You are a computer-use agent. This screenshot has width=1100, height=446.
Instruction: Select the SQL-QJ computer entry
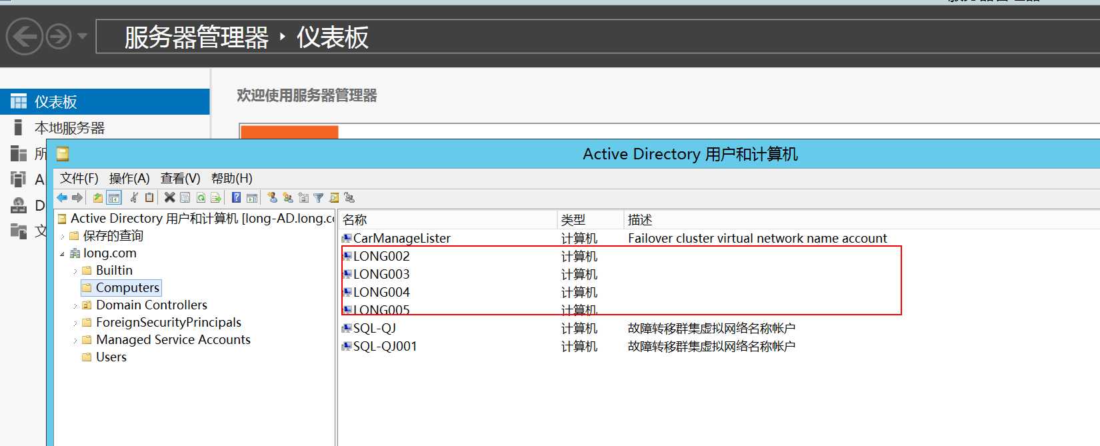tap(374, 328)
